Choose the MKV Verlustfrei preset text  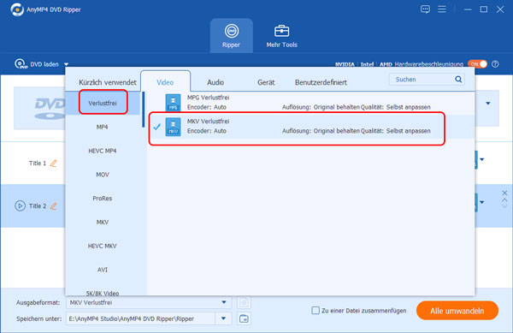click(x=208, y=122)
